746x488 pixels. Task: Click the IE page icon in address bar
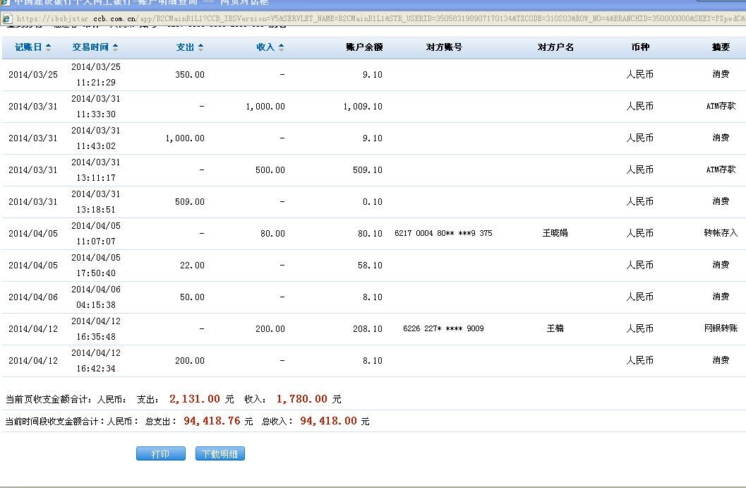(x=6, y=18)
